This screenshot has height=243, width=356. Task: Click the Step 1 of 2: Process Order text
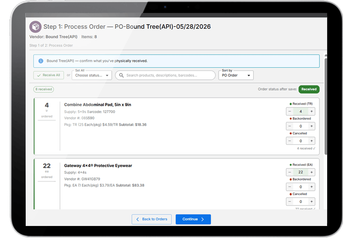[x=51, y=46]
